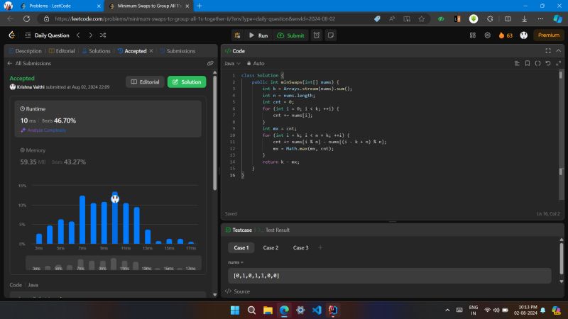
Task: Open the Java language dropdown
Action: (x=231, y=63)
